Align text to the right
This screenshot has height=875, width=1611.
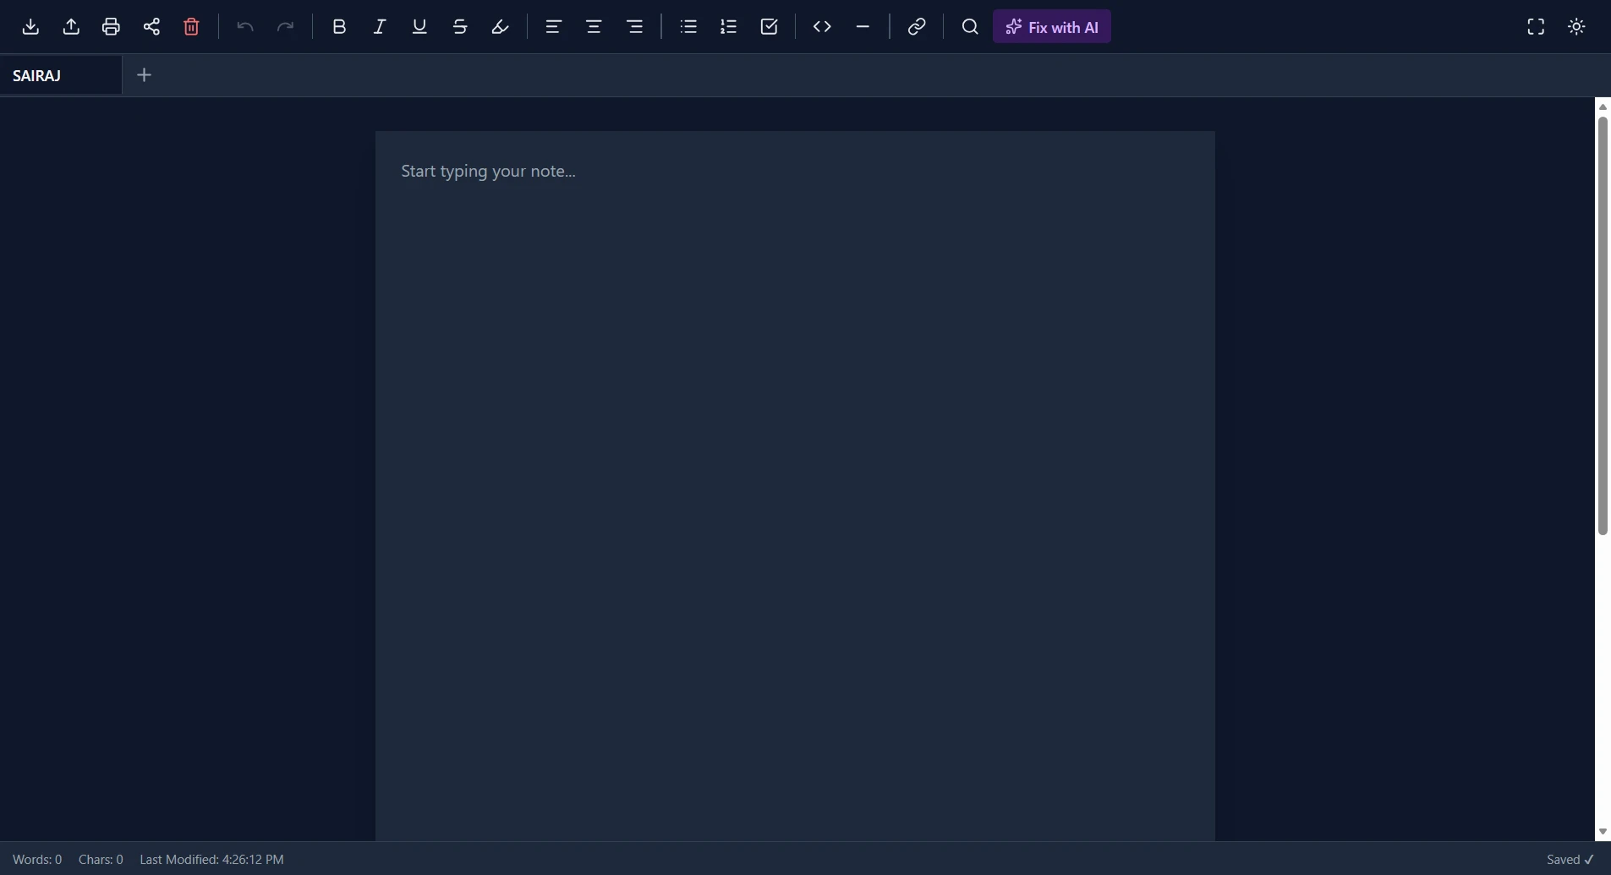[x=636, y=26]
